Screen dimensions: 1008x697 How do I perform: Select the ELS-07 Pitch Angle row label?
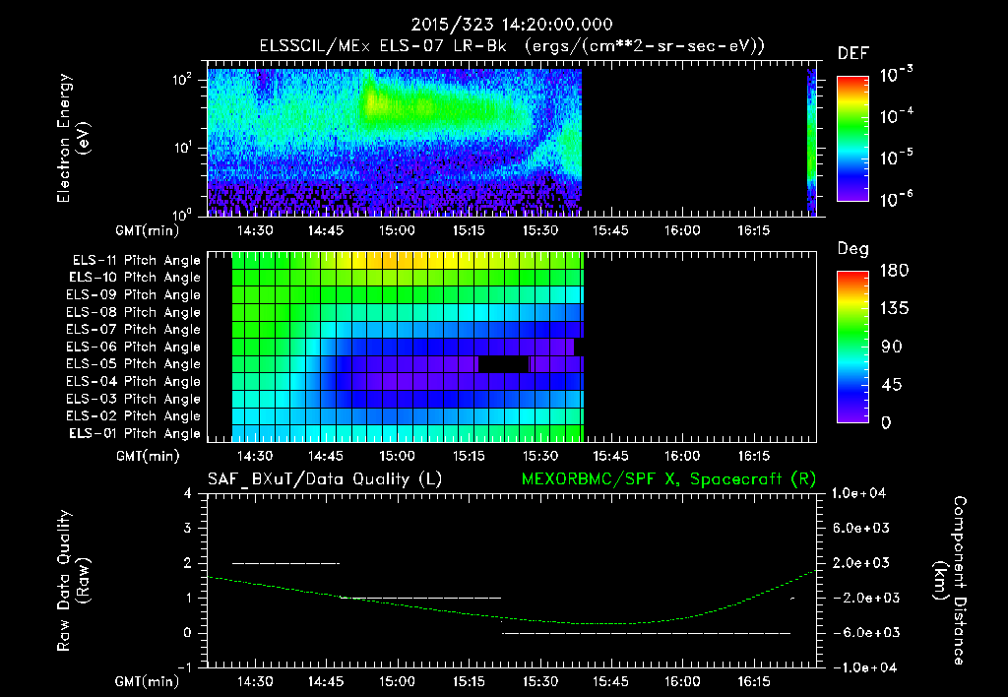click(134, 330)
